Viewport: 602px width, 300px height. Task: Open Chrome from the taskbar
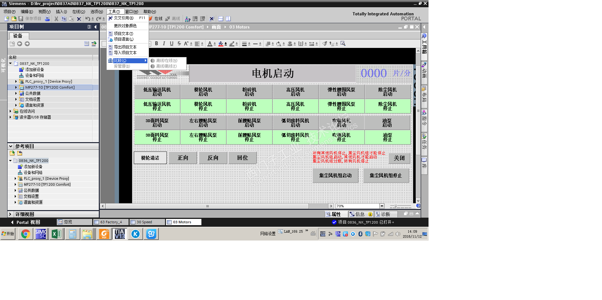click(x=25, y=234)
